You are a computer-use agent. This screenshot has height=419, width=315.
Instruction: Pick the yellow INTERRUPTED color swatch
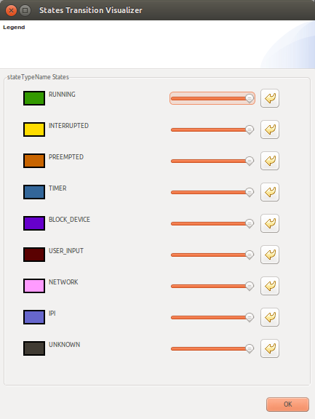click(x=34, y=129)
